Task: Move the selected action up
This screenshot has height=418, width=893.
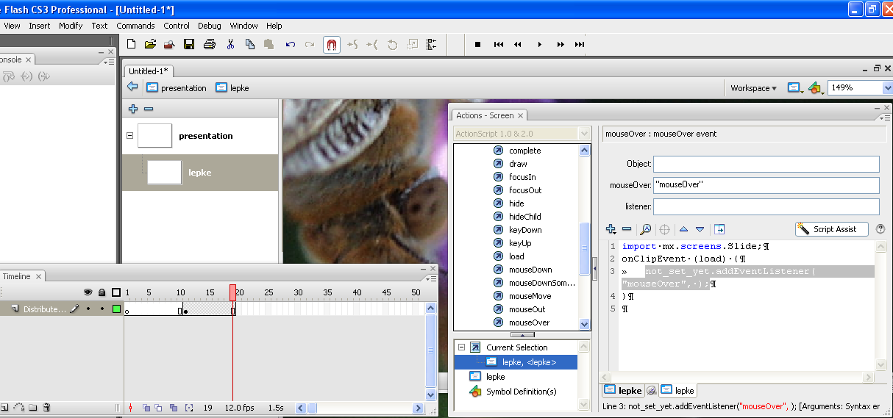Action: click(x=683, y=229)
